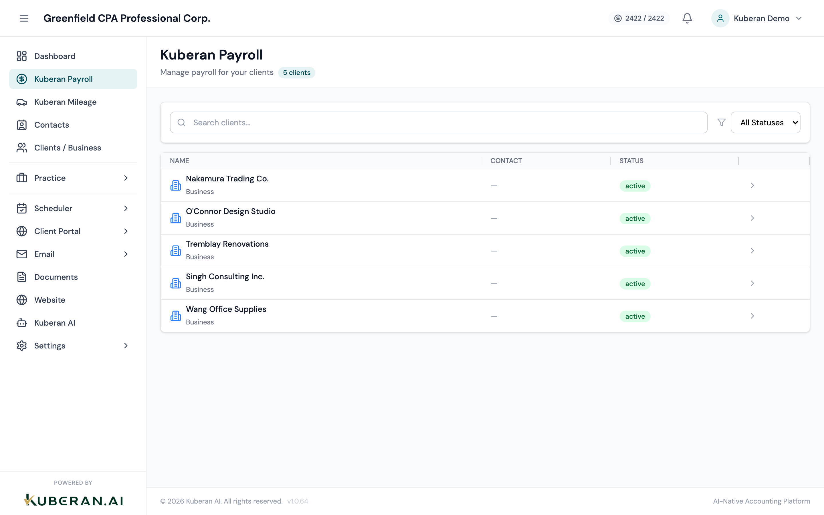Expand the Client Portal submenu chevron

pos(126,231)
